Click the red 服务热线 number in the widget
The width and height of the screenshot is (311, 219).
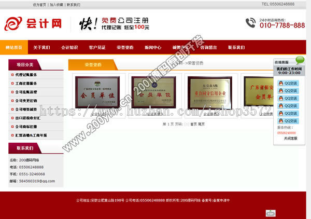click(x=287, y=133)
